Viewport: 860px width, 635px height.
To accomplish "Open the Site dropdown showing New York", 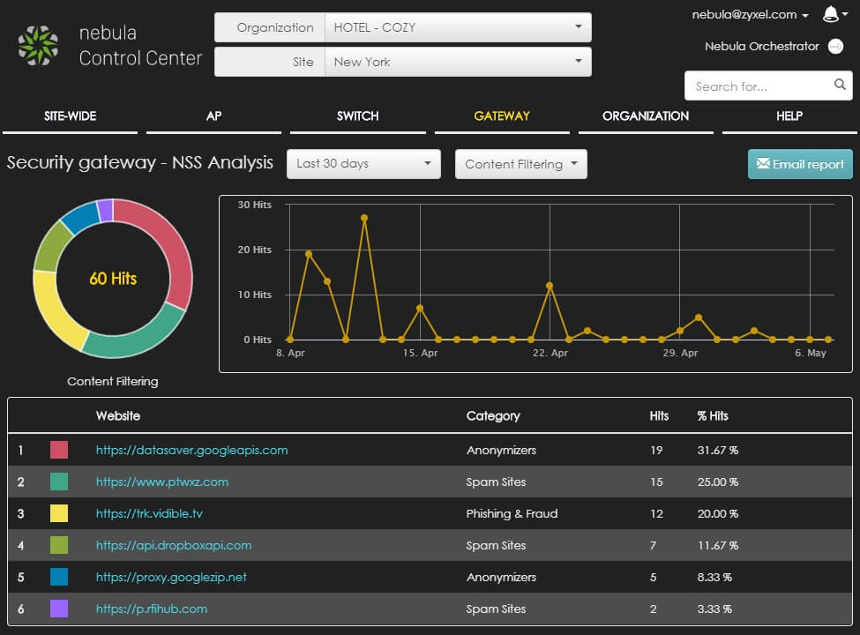I will click(x=457, y=62).
